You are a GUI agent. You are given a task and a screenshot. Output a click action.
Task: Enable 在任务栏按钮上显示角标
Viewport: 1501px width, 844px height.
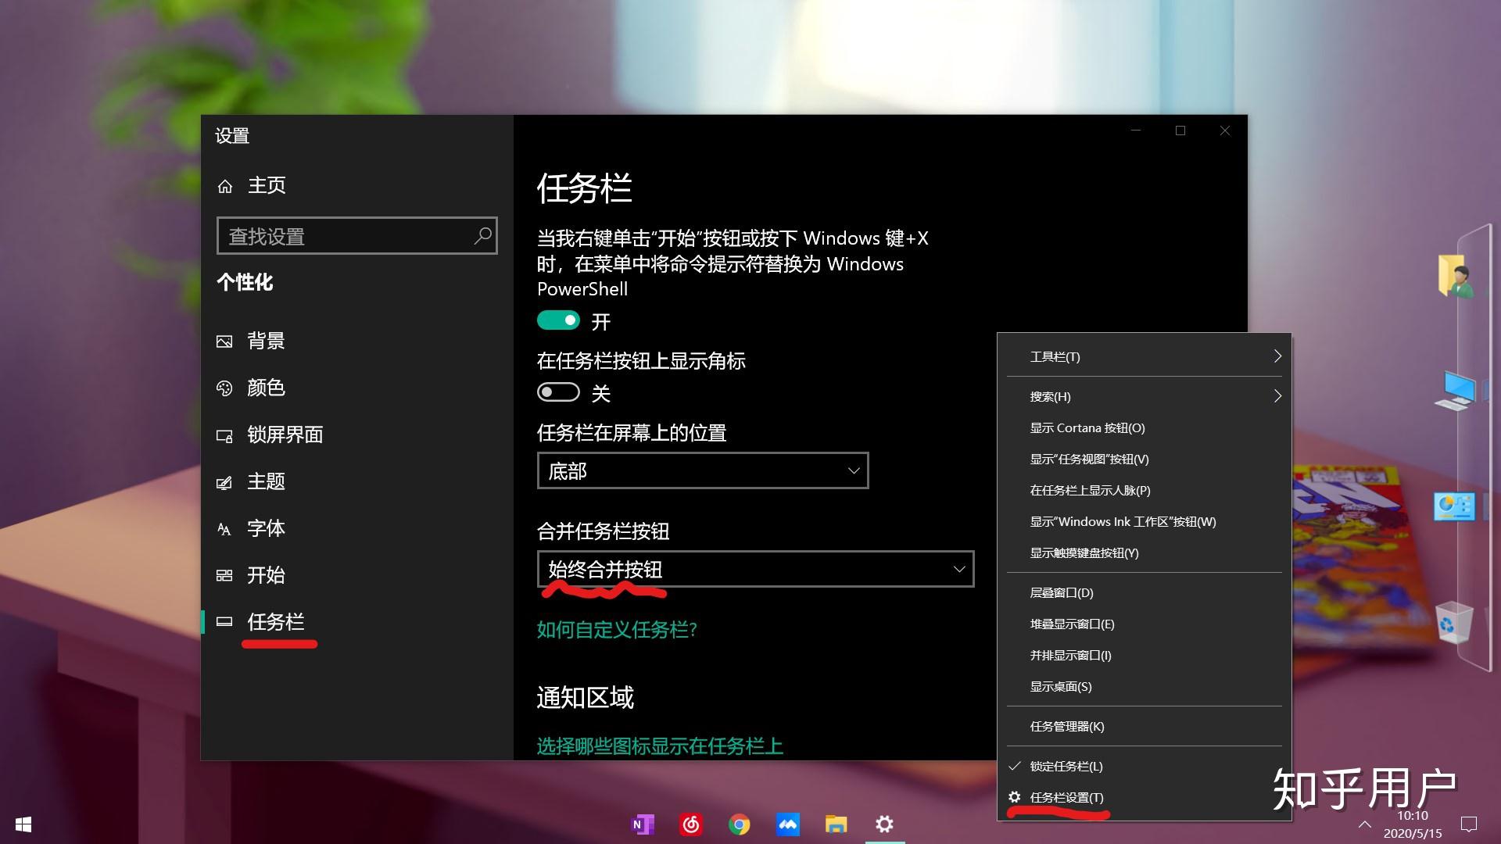point(557,392)
